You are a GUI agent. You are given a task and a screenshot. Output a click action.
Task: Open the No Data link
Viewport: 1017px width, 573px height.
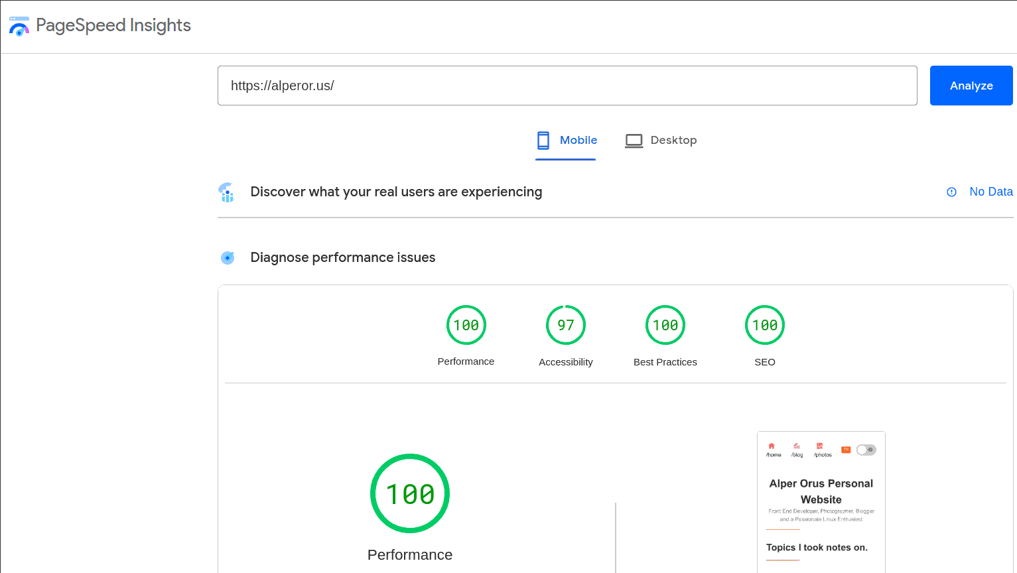(x=990, y=192)
